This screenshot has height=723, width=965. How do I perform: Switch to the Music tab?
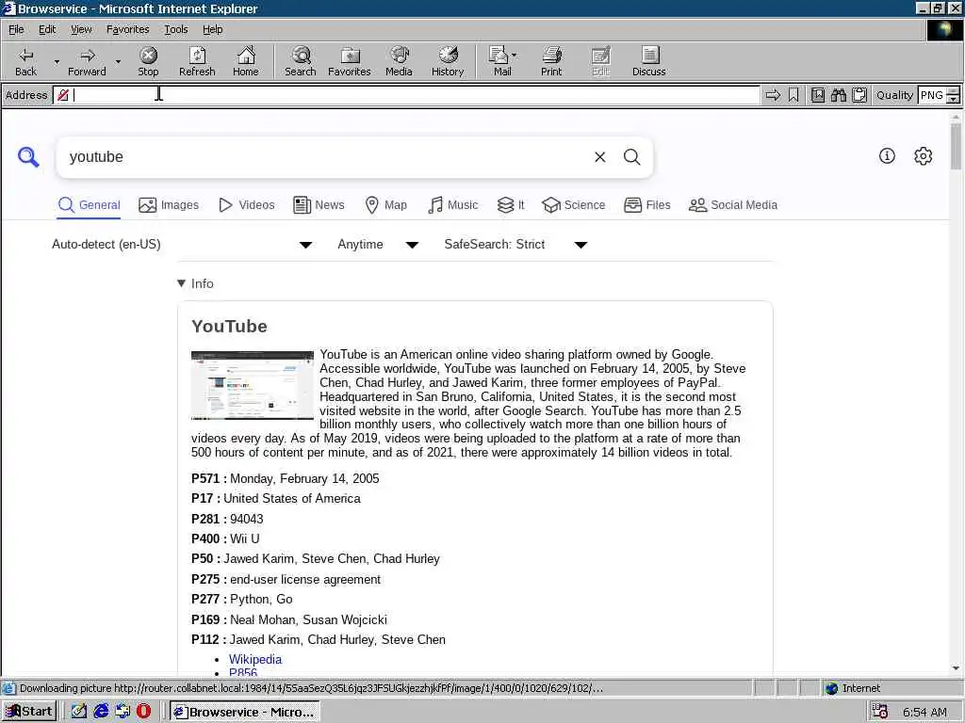[x=452, y=204]
